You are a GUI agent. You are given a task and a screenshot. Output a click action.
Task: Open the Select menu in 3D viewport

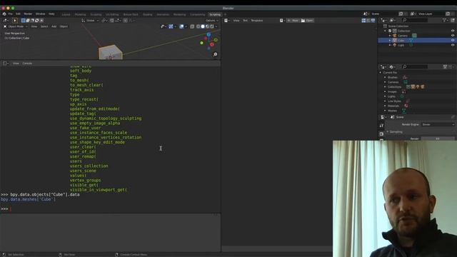44,26
